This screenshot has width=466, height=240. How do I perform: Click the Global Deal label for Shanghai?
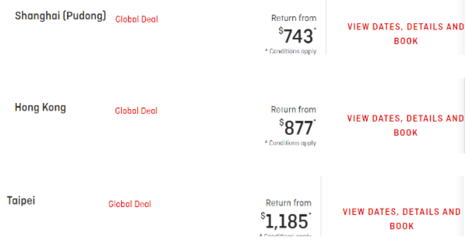tap(136, 20)
